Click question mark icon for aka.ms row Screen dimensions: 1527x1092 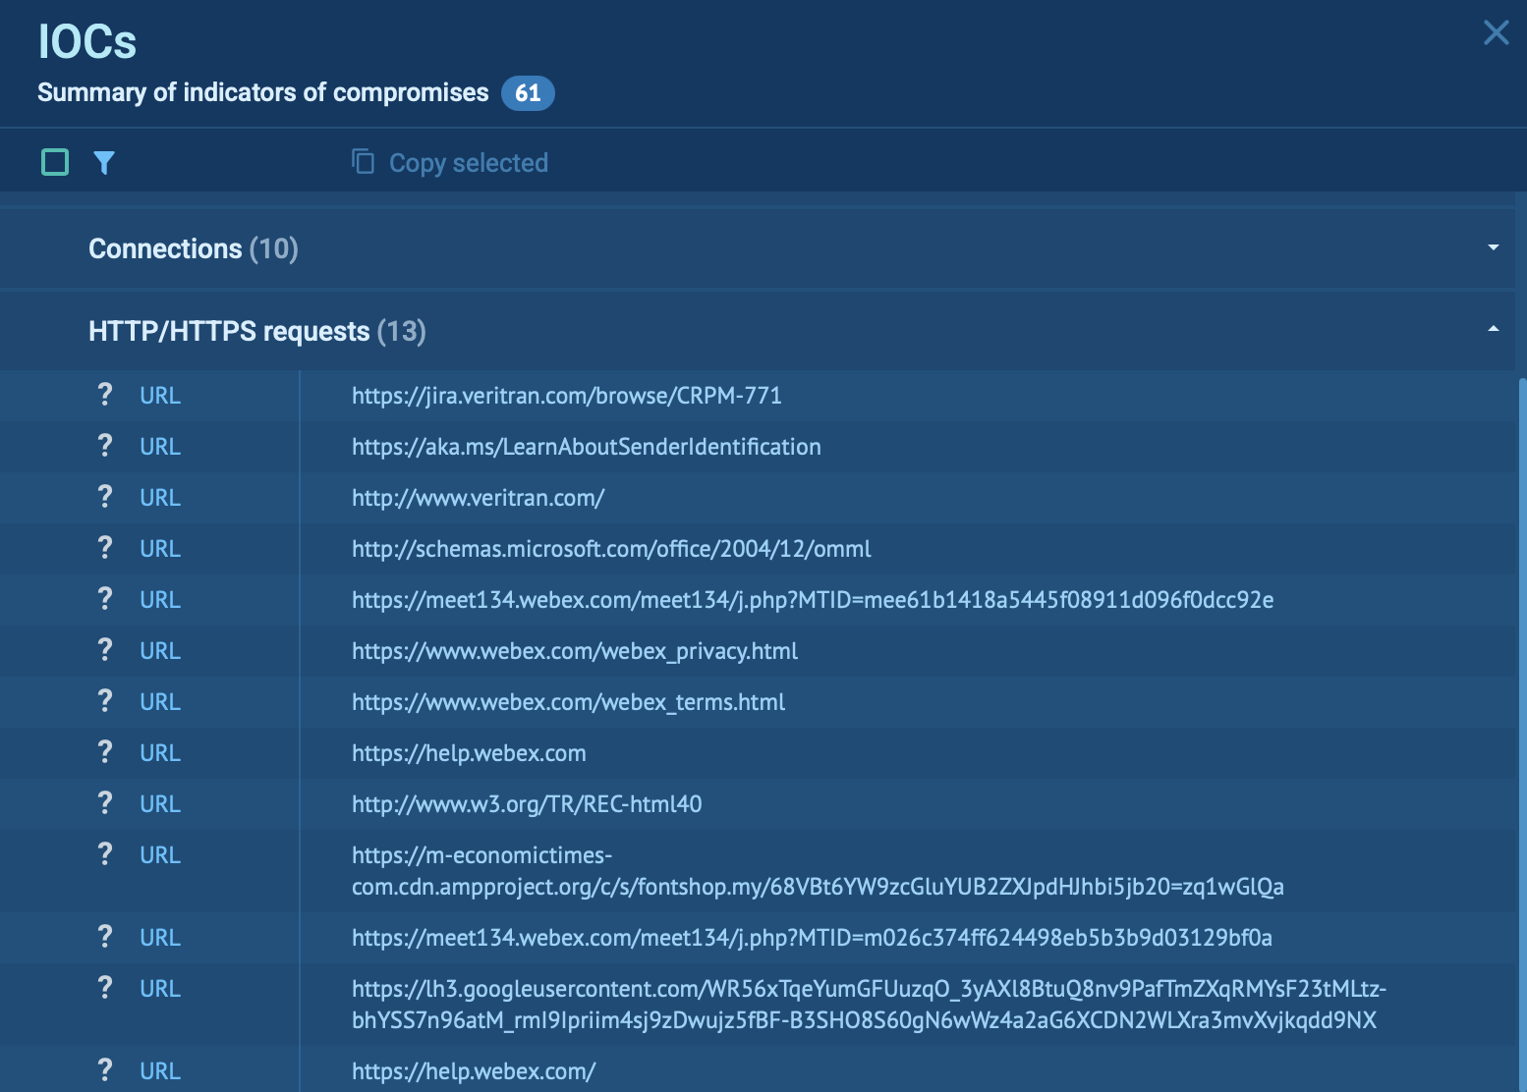[x=105, y=446]
